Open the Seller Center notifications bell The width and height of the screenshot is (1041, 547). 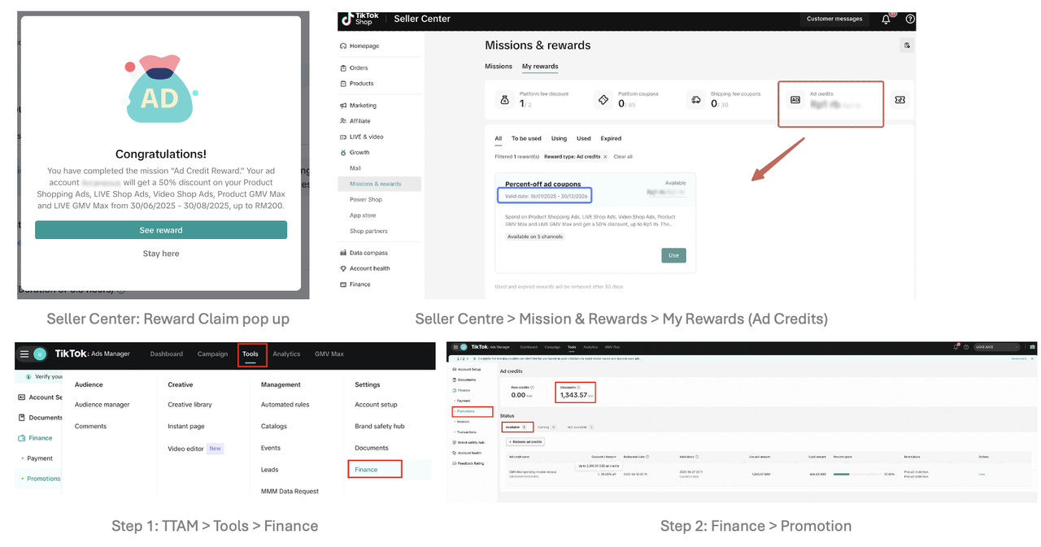(886, 19)
